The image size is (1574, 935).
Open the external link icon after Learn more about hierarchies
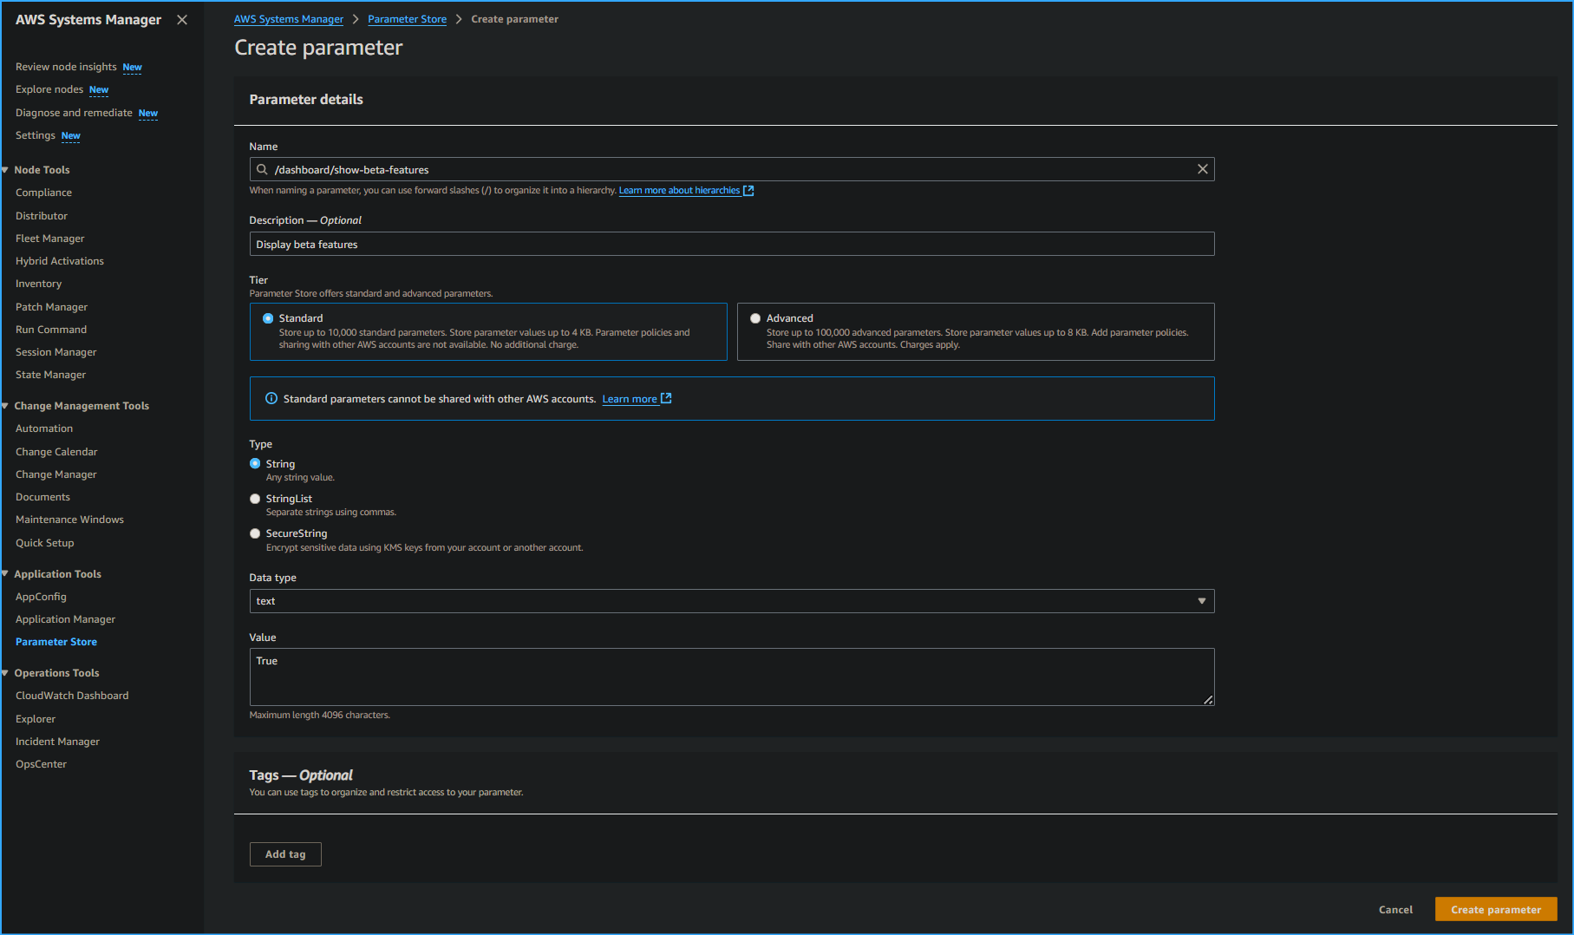(748, 190)
